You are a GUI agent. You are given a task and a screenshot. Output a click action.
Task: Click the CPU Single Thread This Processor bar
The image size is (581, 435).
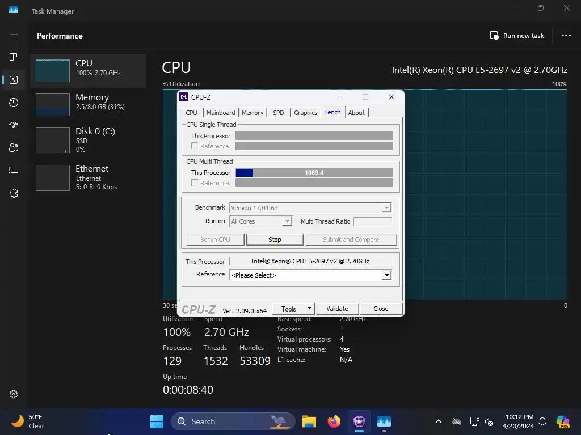[x=314, y=136]
